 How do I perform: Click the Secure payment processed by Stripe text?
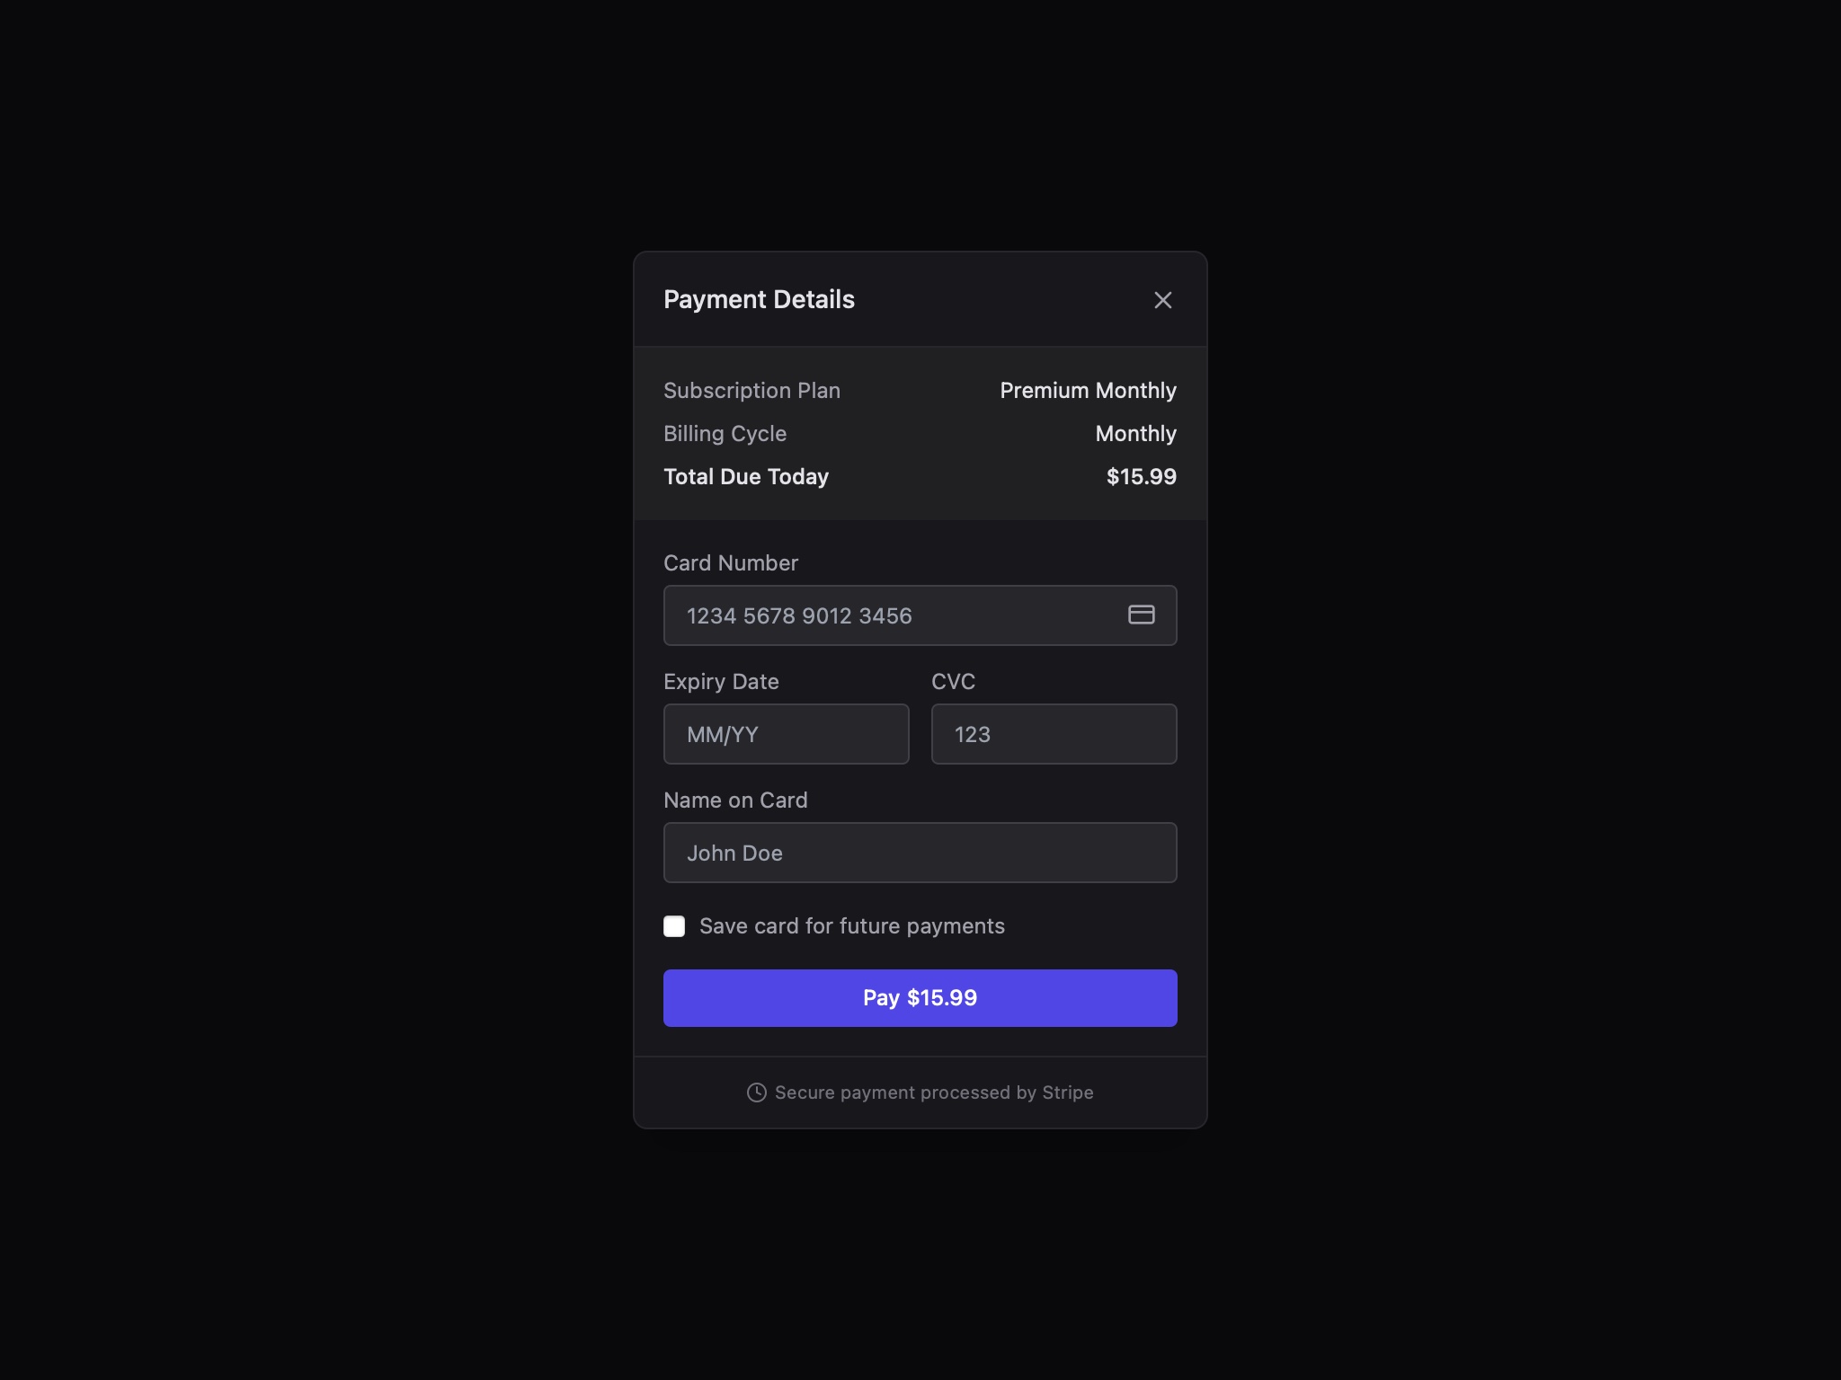pyautogui.click(x=933, y=1092)
